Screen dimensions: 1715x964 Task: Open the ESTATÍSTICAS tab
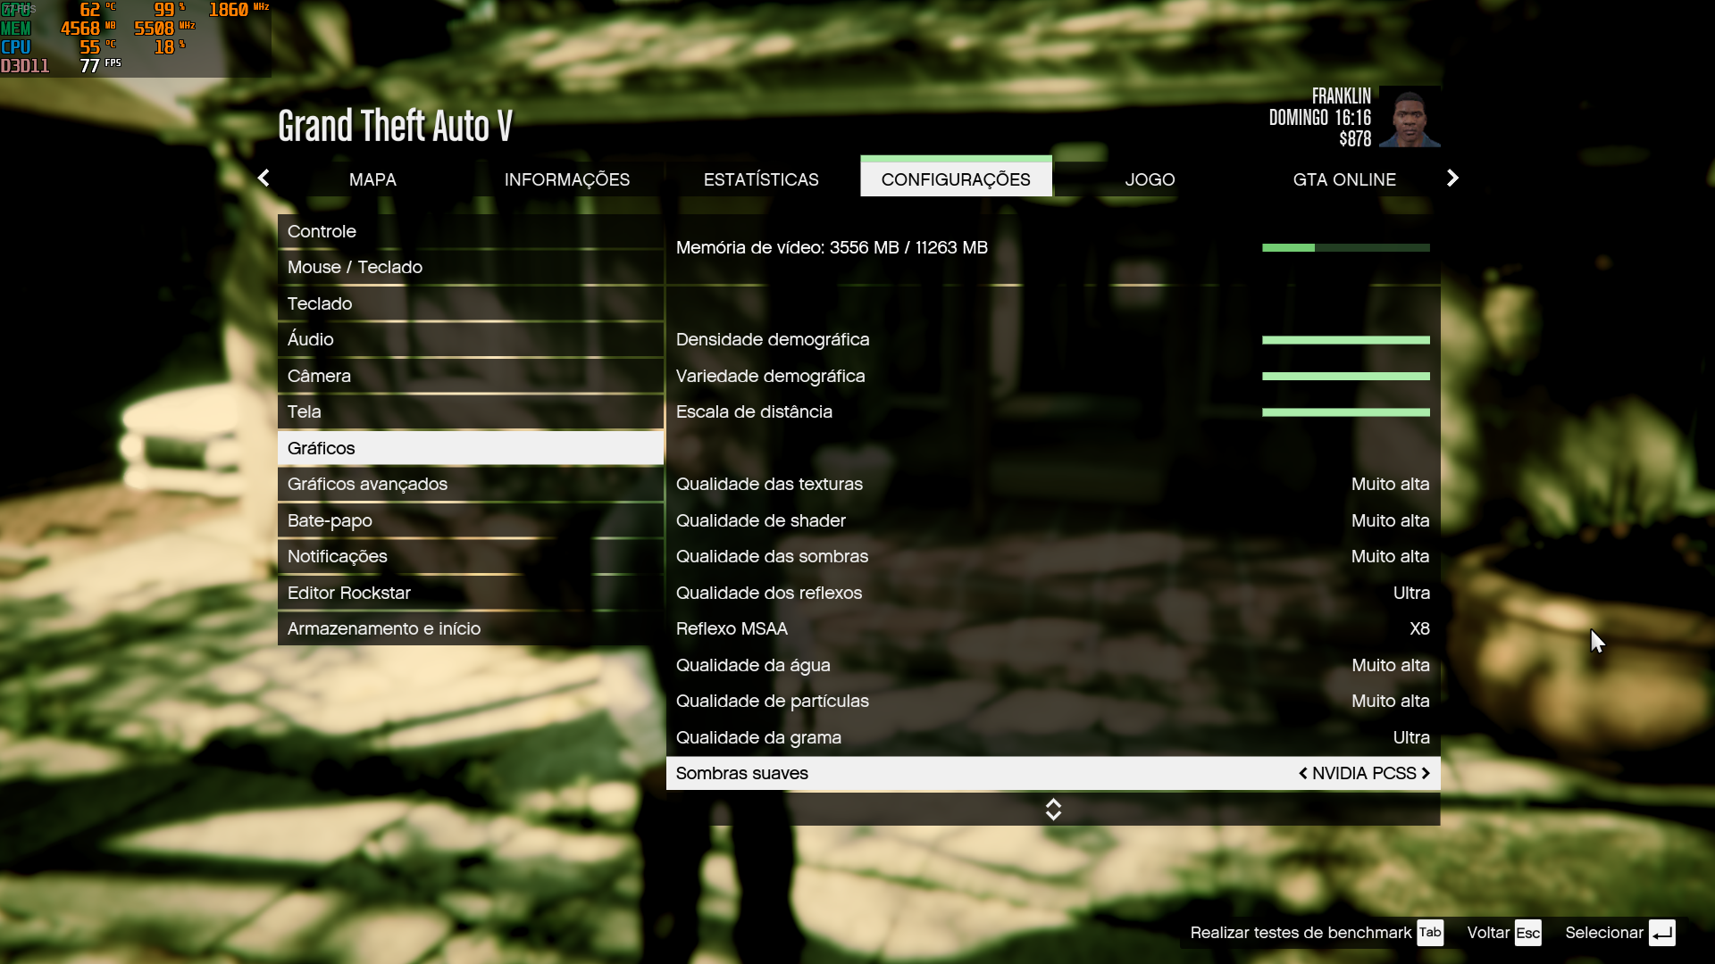(761, 179)
